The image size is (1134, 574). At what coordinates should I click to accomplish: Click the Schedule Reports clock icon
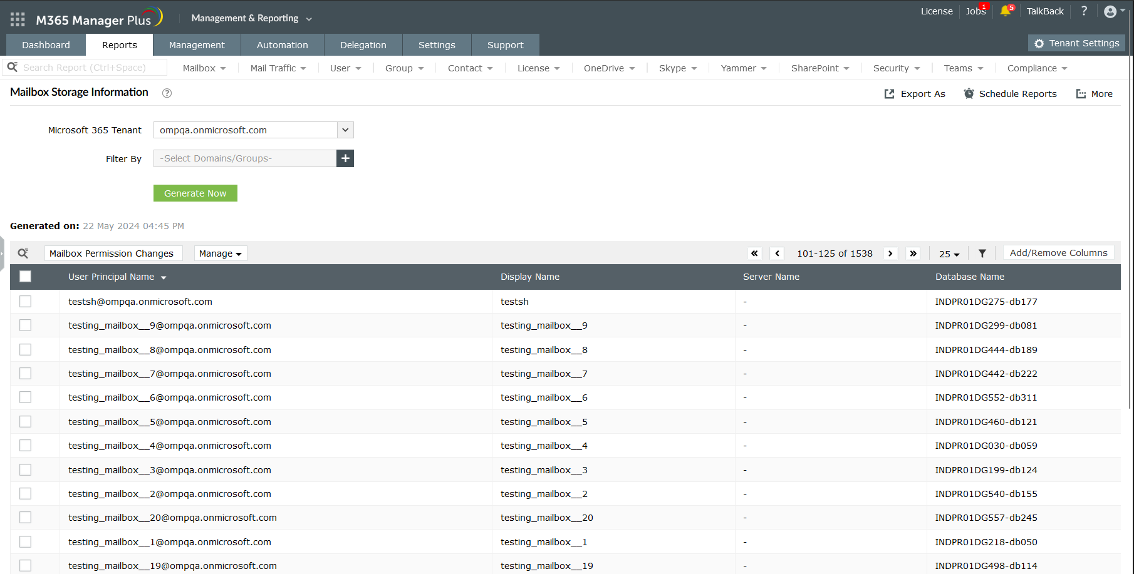coord(969,94)
